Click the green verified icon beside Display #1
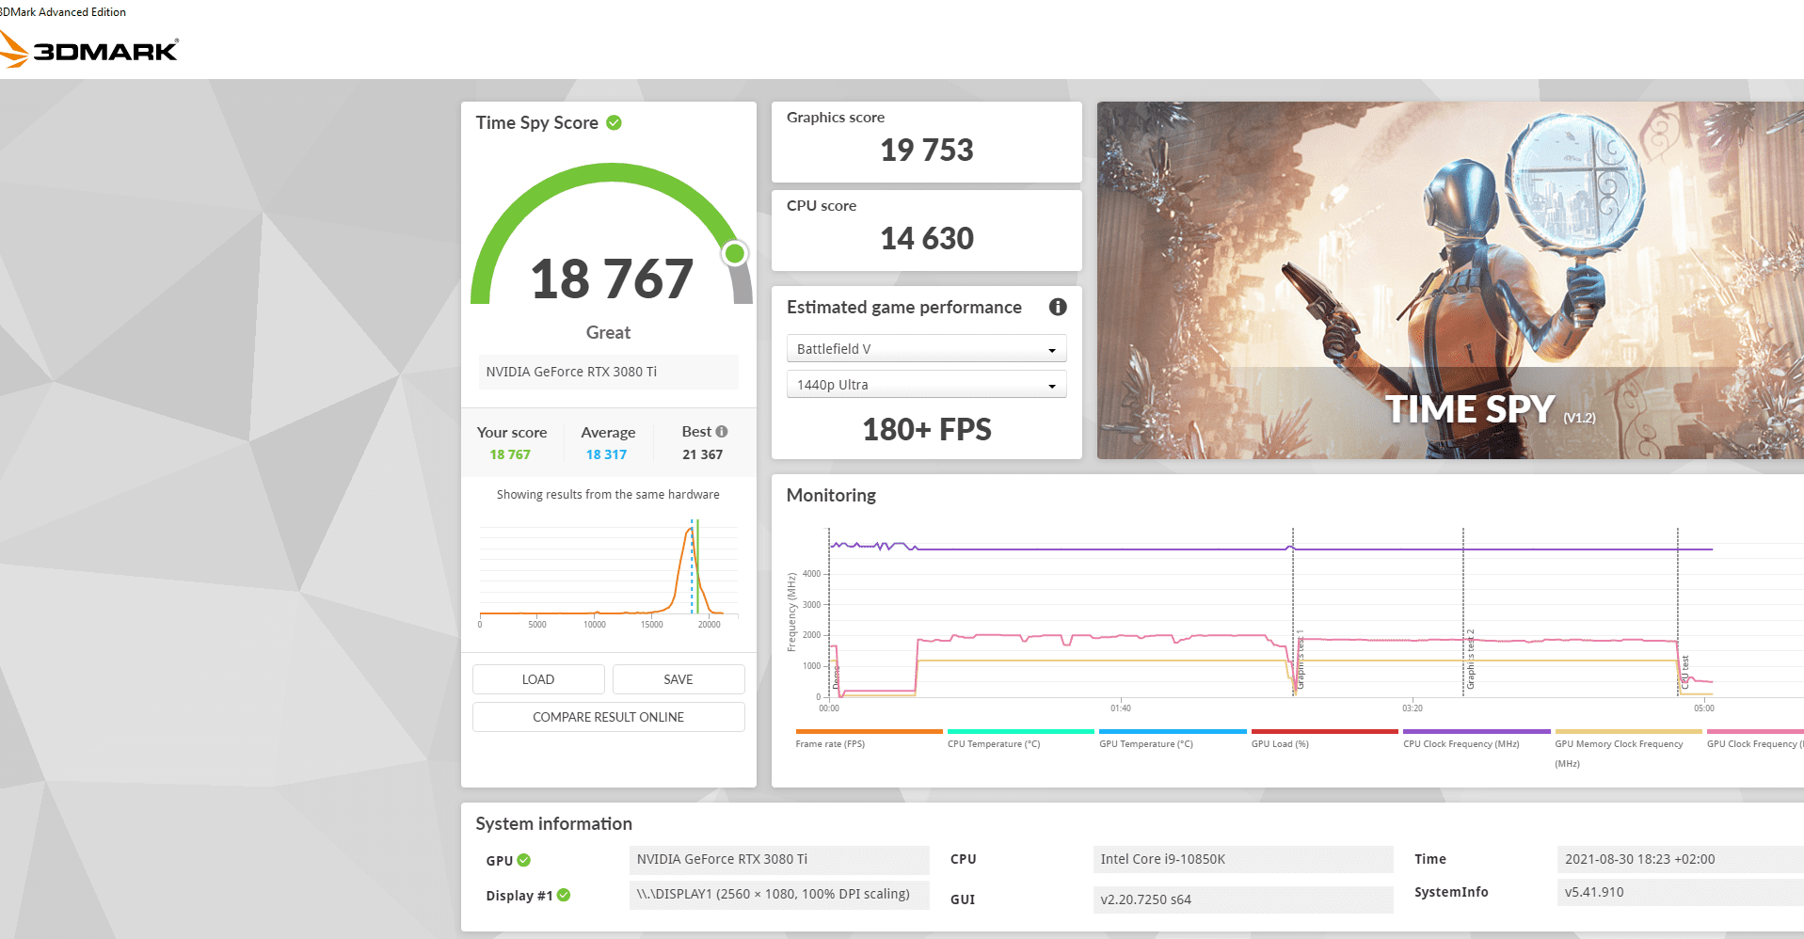1804x939 pixels. click(x=564, y=895)
